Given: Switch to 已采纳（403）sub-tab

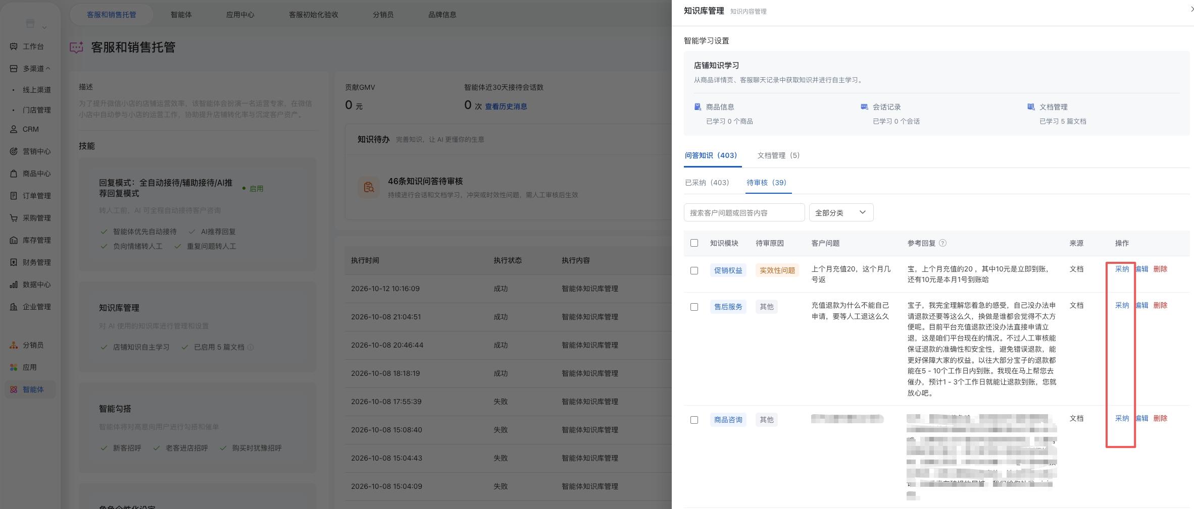Looking at the screenshot, I should coord(707,183).
